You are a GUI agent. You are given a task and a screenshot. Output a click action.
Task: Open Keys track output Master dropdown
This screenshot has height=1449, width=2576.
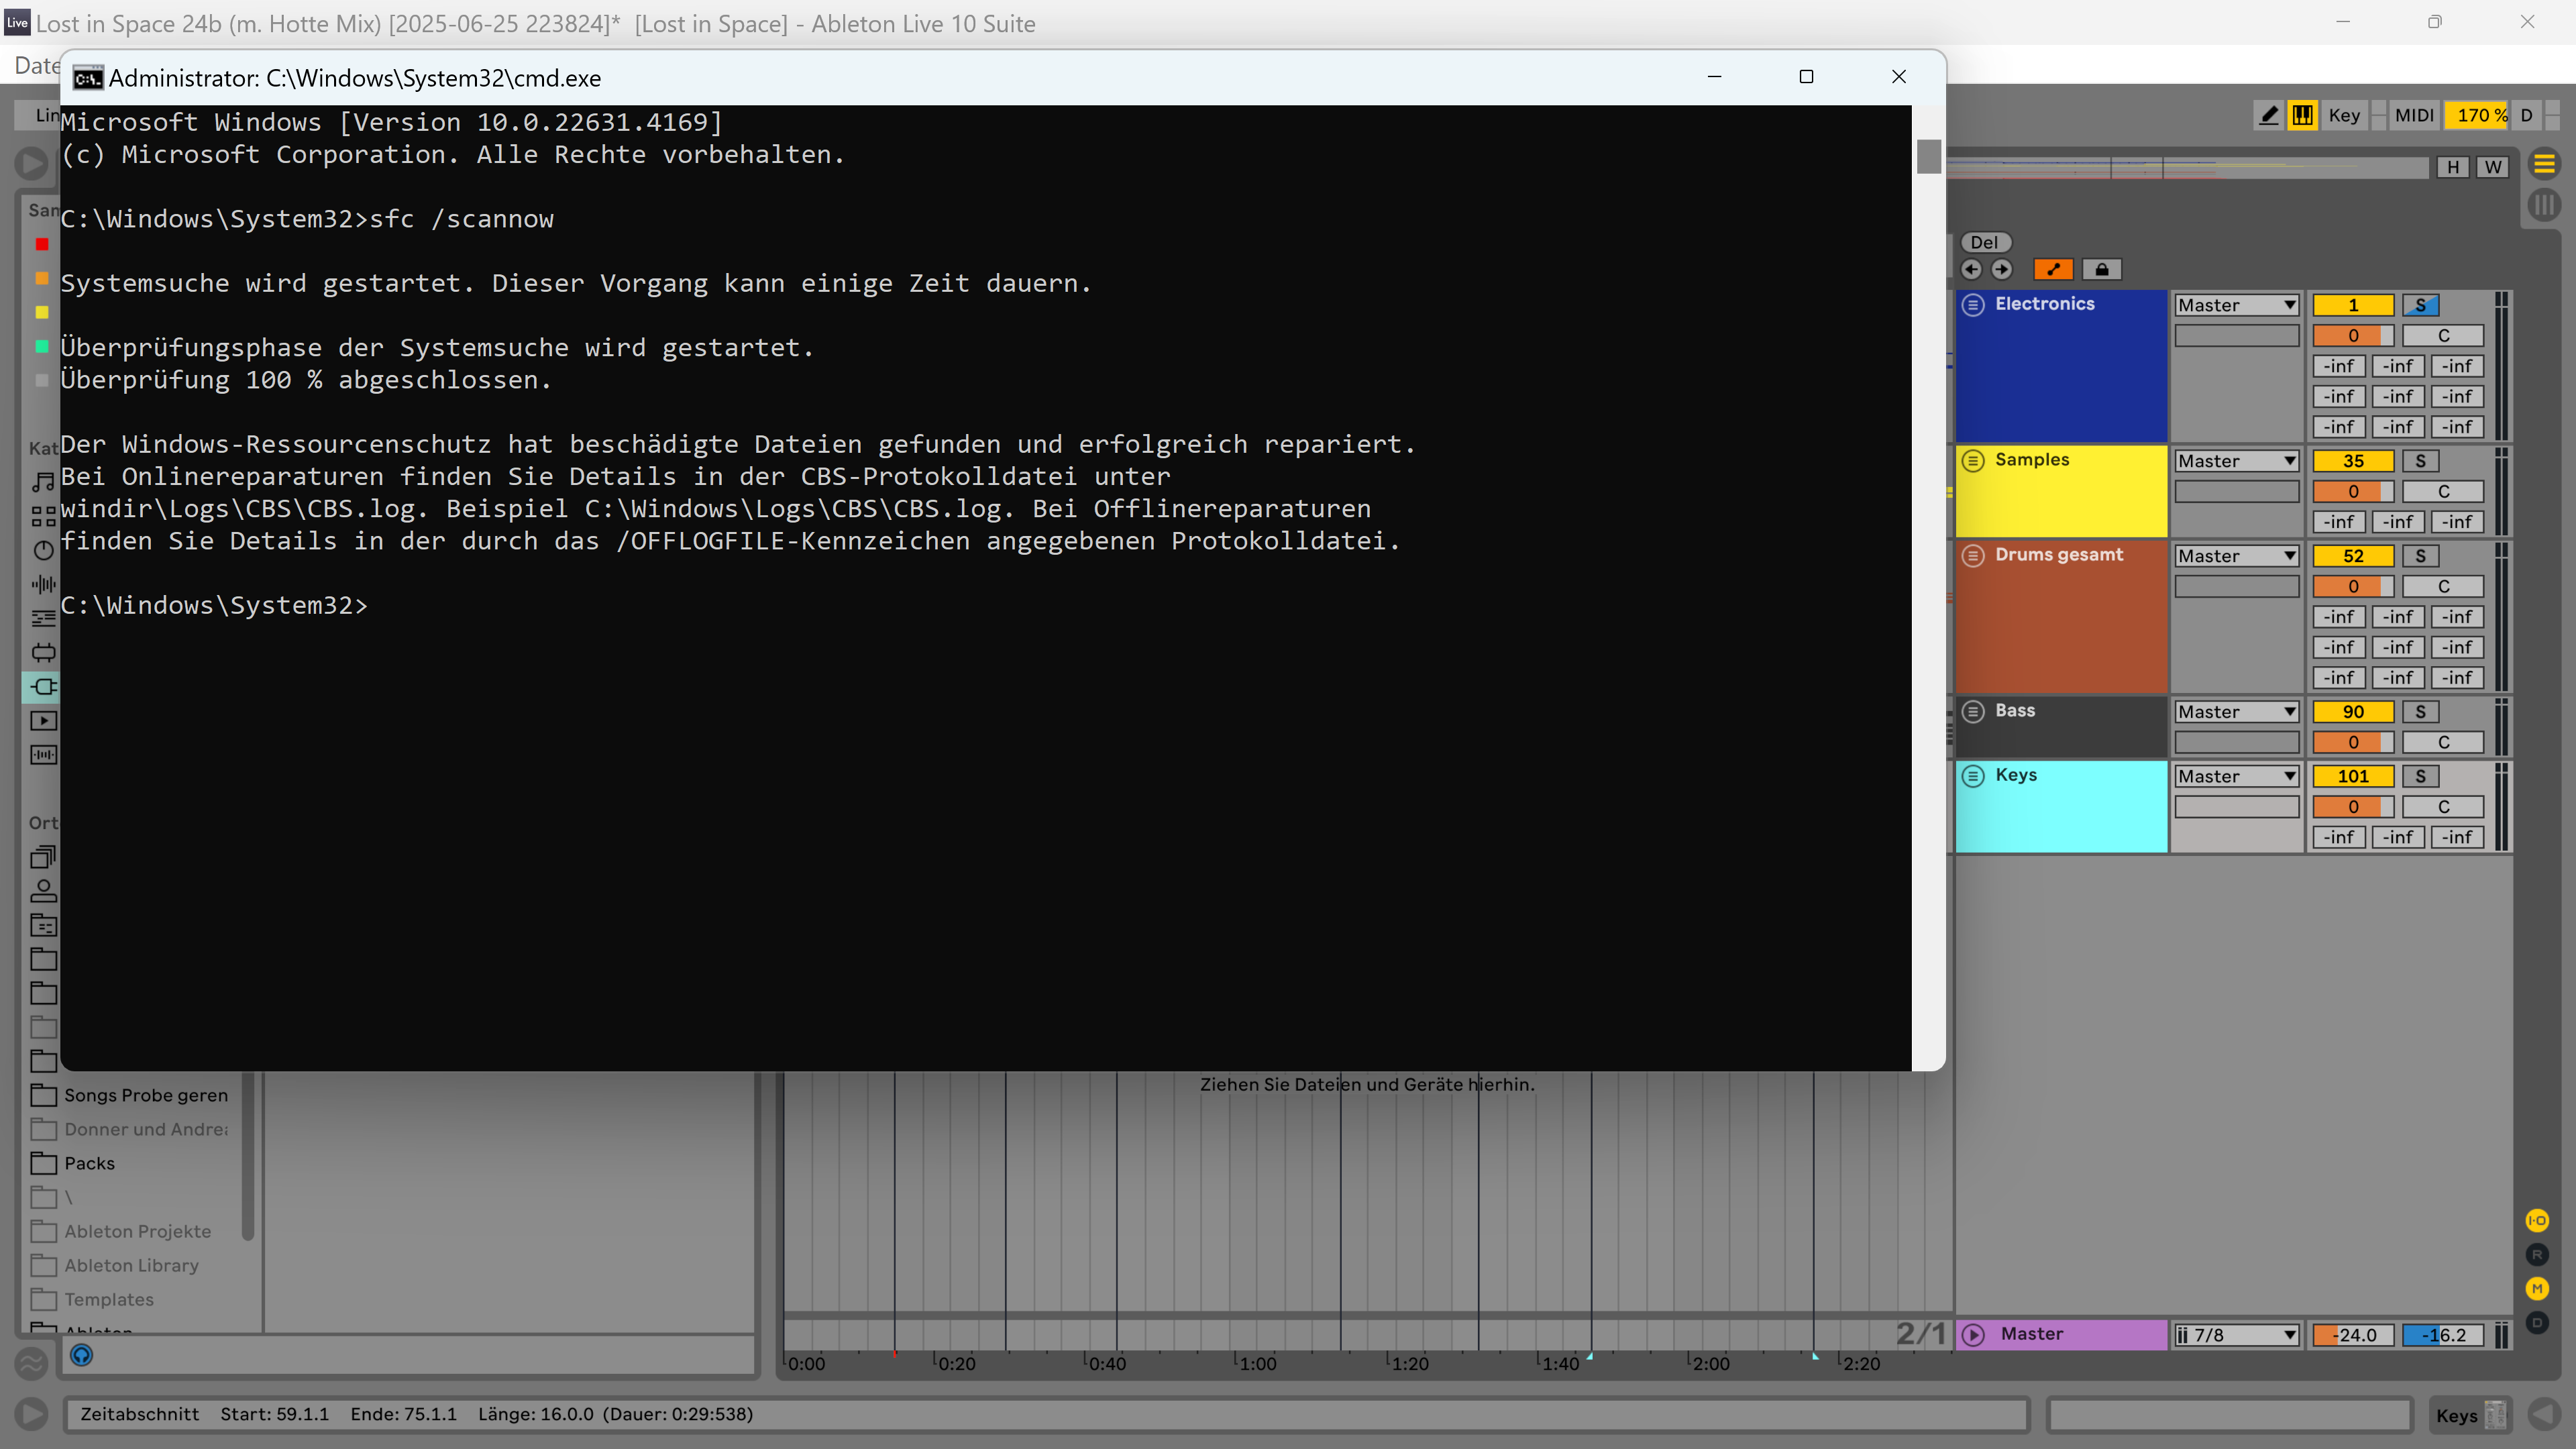click(x=2237, y=776)
